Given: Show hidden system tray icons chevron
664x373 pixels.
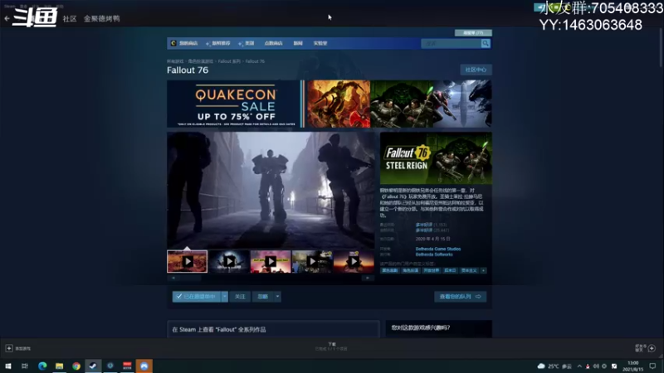Looking at the screenshot, I should point(579,366).
